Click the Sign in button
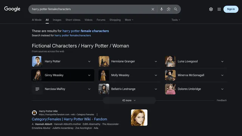Viewport: 242px width, 136px height. tap(231, 9)
